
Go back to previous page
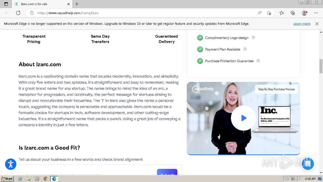pos(7,13)
